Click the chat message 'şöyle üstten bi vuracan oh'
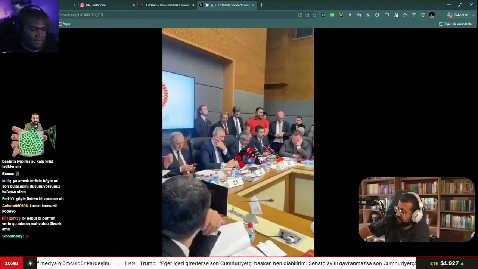 click(40, 199)
